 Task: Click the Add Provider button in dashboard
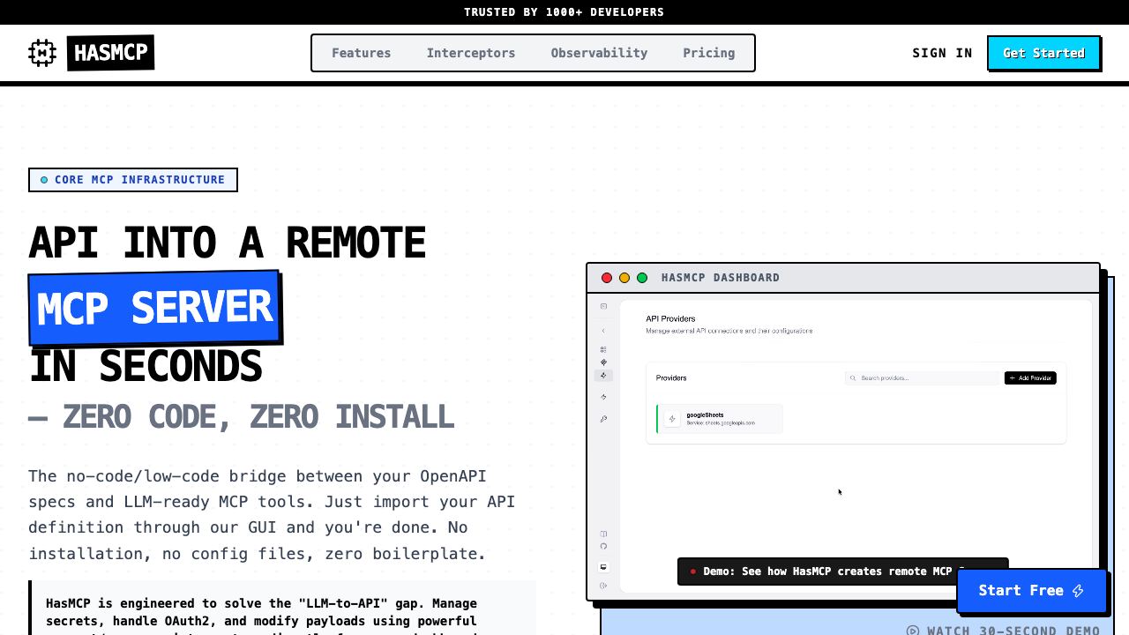tap(1030, 377)
